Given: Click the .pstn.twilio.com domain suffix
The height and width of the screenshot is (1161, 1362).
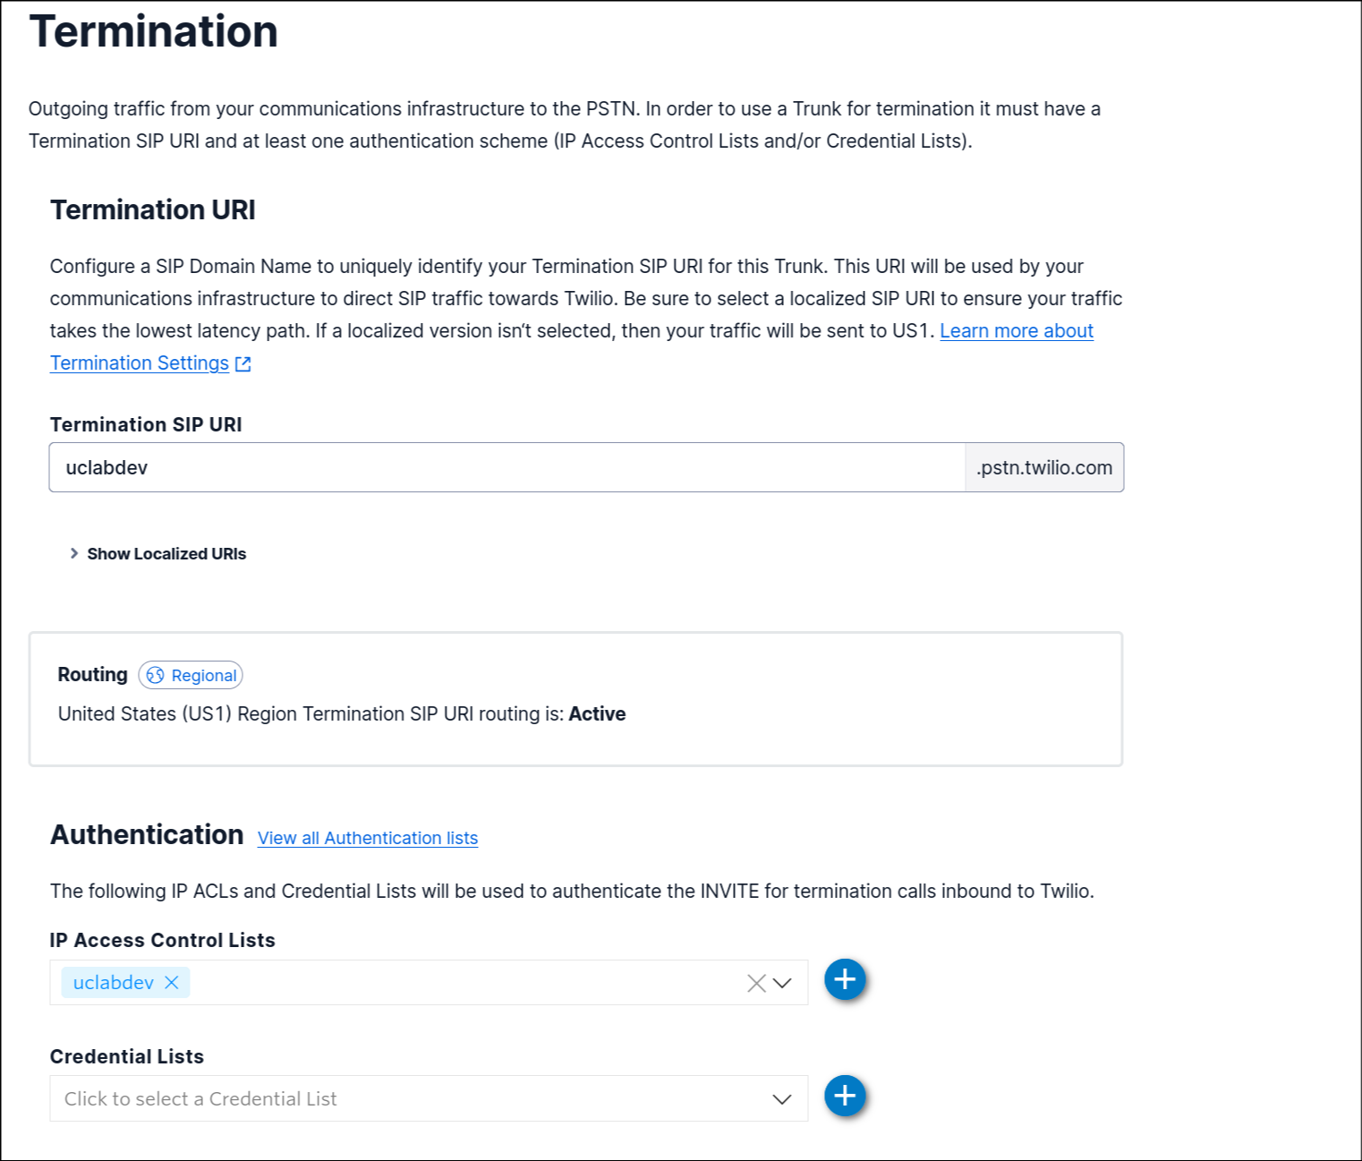Looking at the screenshot, I should pyautogui.click(x=1043, y=466).
